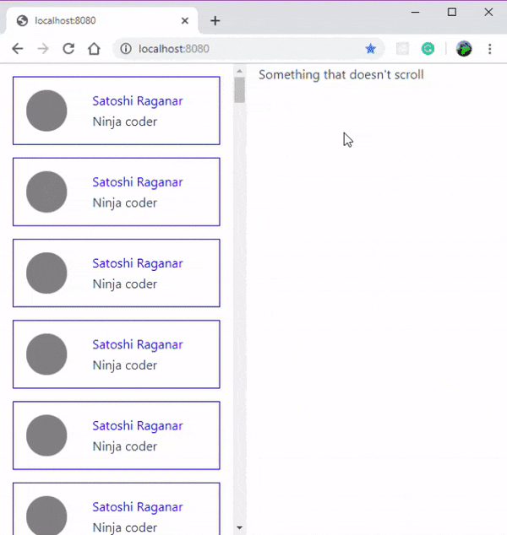Open the green Grammarly extension icon
Viewport: 507px width, 535px height.
[428, 49]
